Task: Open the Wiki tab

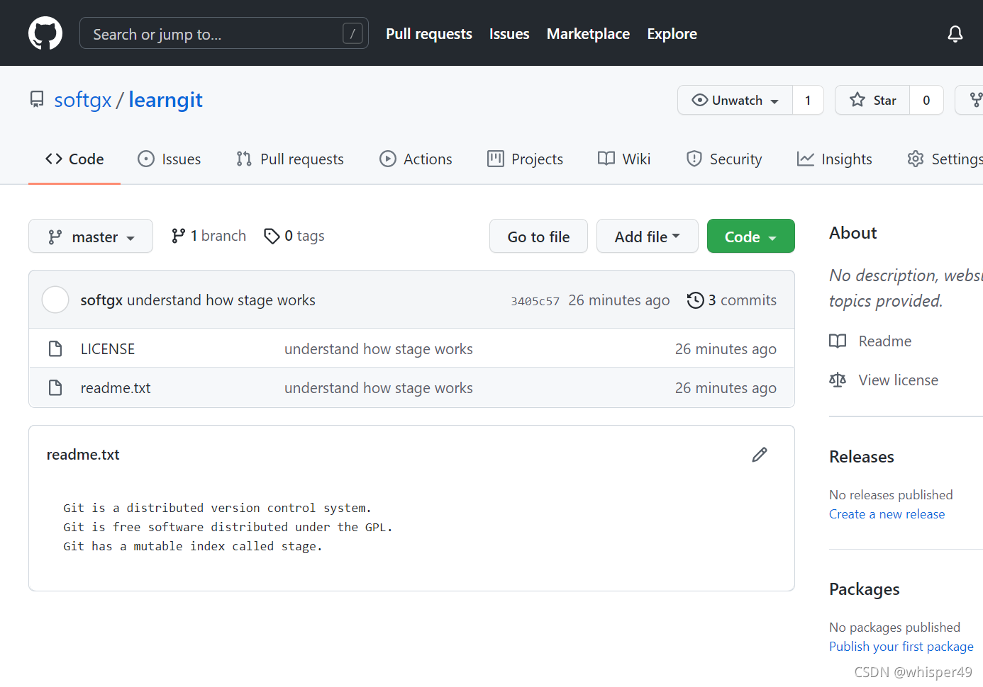Action: coord(624,159)
